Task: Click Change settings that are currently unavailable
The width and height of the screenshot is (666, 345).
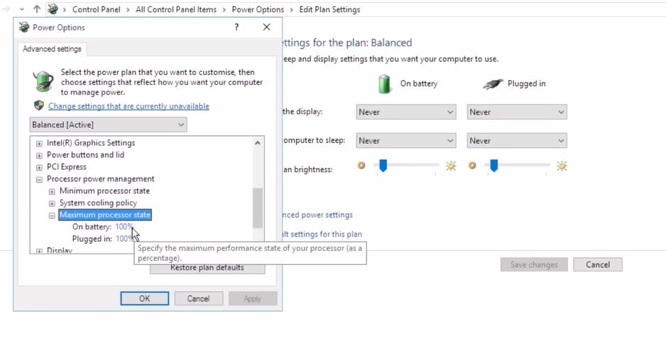Action: click(129, 106)
